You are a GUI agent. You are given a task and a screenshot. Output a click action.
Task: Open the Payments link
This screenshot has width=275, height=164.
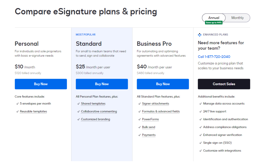pos(149,135)
